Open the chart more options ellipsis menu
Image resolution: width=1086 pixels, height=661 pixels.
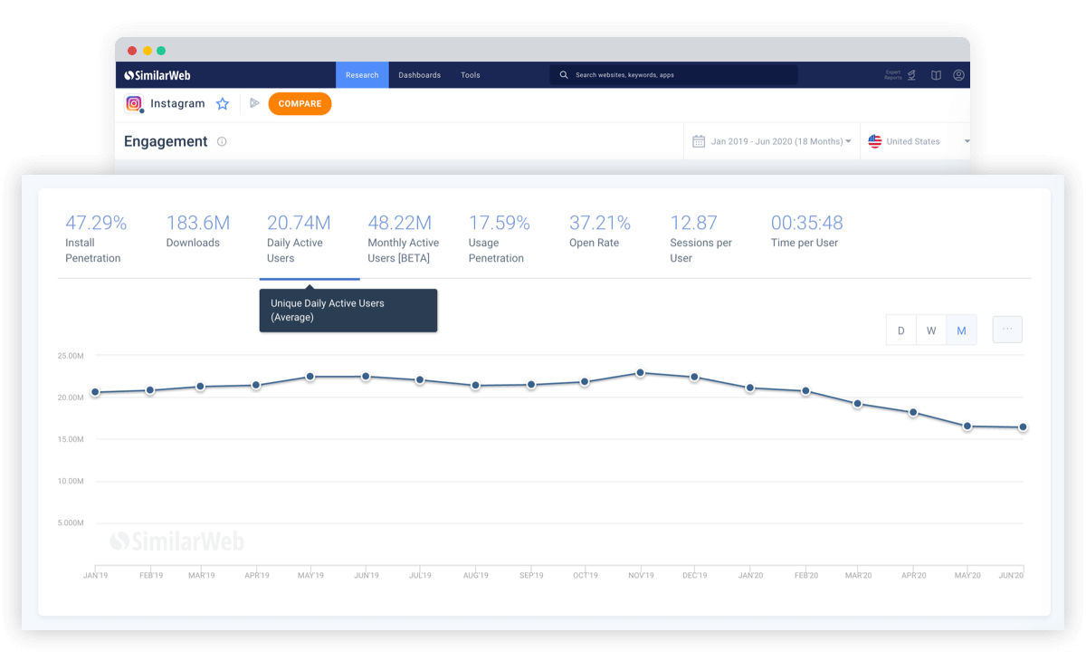point(1007,330)
